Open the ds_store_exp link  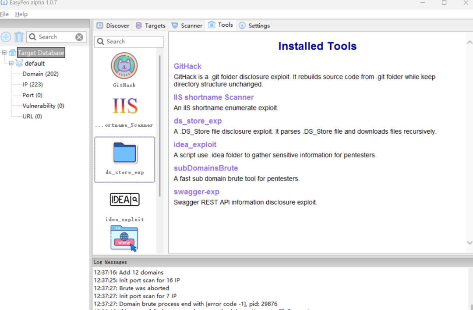tap(198, 121)
